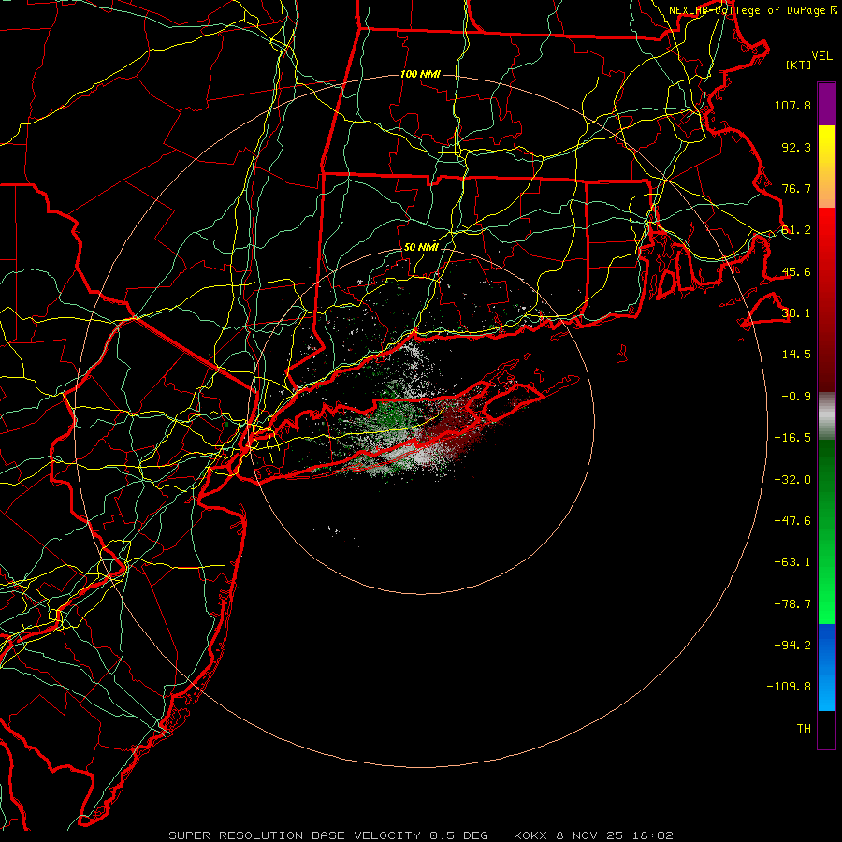842x842 pixels.
Task: Click the 50 NMI range ring label
Action: [421, 248]
